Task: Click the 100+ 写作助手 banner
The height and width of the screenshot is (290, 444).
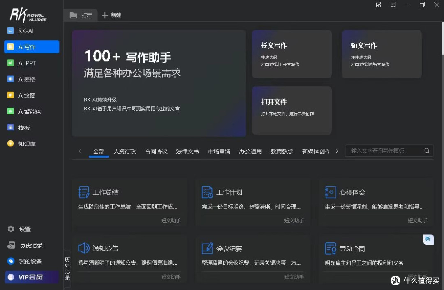Action: click(159, 83)
